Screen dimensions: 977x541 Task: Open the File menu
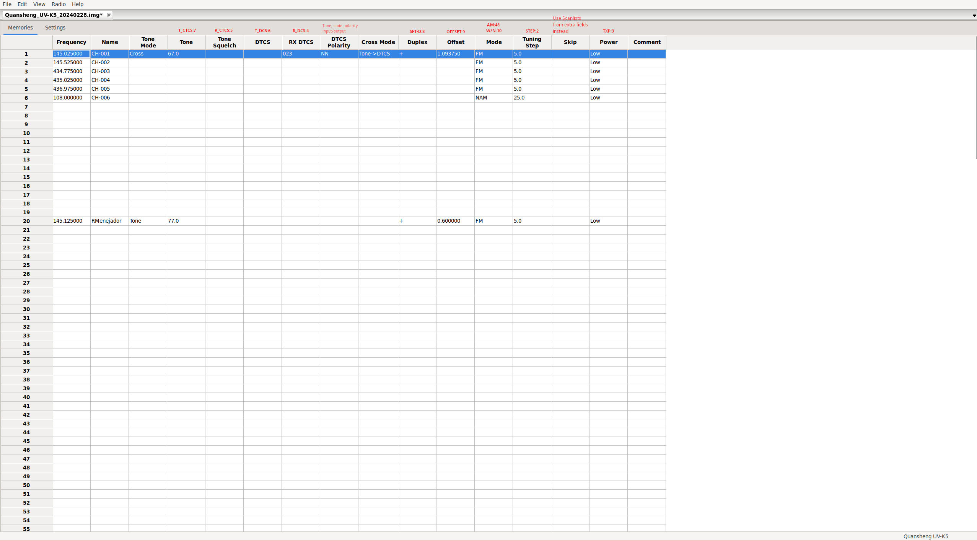pyautogui.click(x=7, y=4)
